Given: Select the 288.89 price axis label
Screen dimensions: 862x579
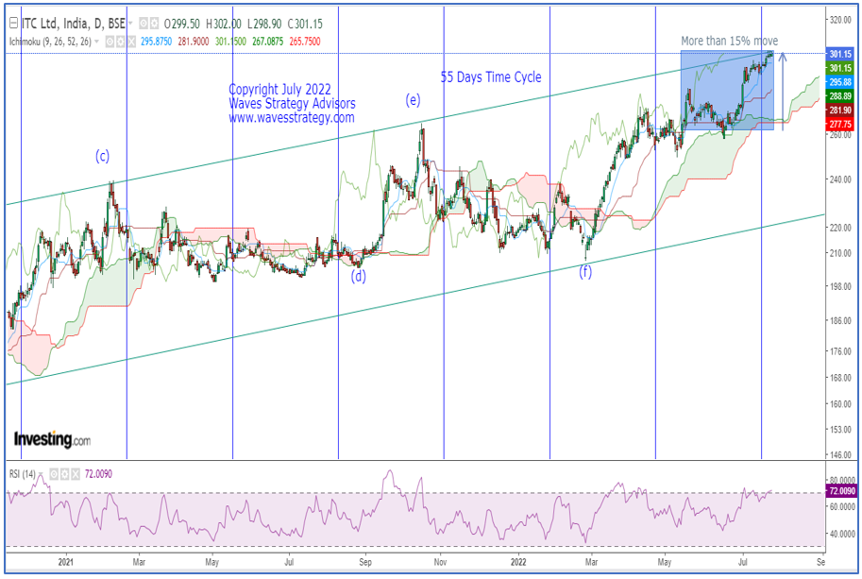Looking at the screenshot, I should coord(840,96).
